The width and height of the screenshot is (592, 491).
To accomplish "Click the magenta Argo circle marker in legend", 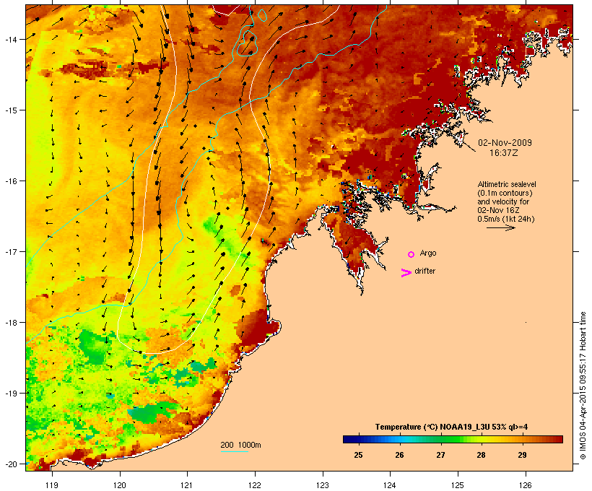I will [412, 254].
